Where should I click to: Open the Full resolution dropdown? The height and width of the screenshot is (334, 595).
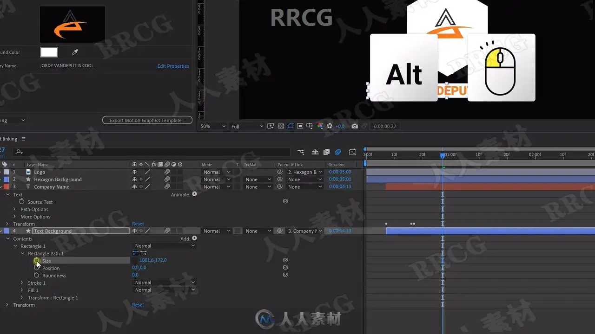coord(247,126)
